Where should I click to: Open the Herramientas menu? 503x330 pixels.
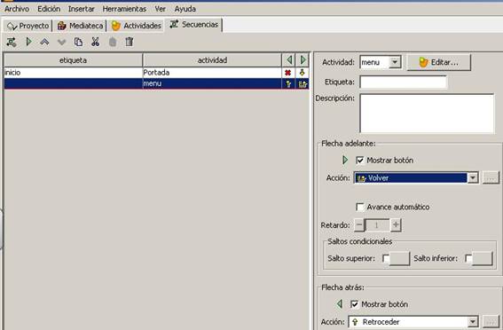tap(124, 9)
